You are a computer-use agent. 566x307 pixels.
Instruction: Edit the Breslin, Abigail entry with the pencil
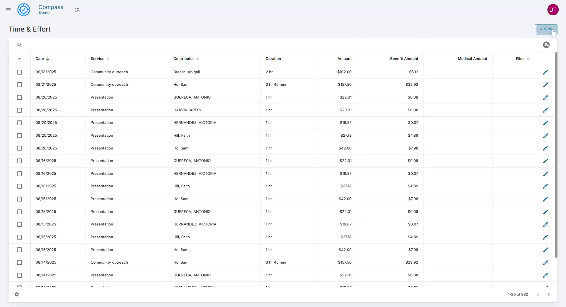(x=546, y=72)
